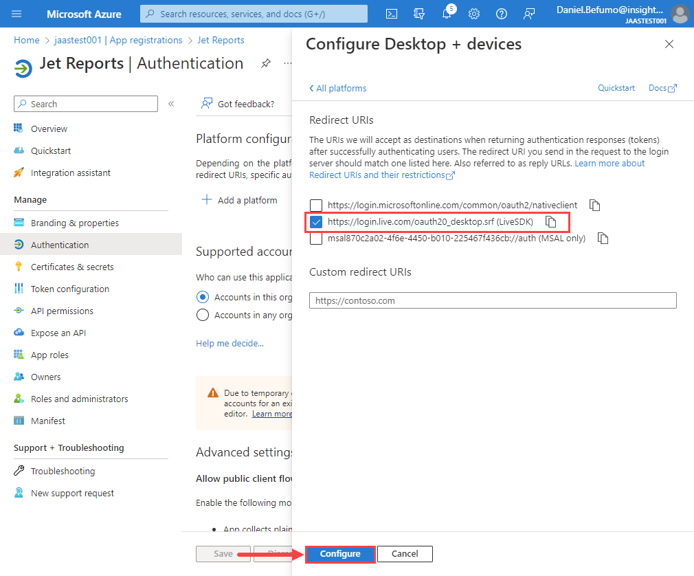The image size is (694, 576).
Task: Check the MSAL only redirect URI checkbox
Action: point(316,239)
